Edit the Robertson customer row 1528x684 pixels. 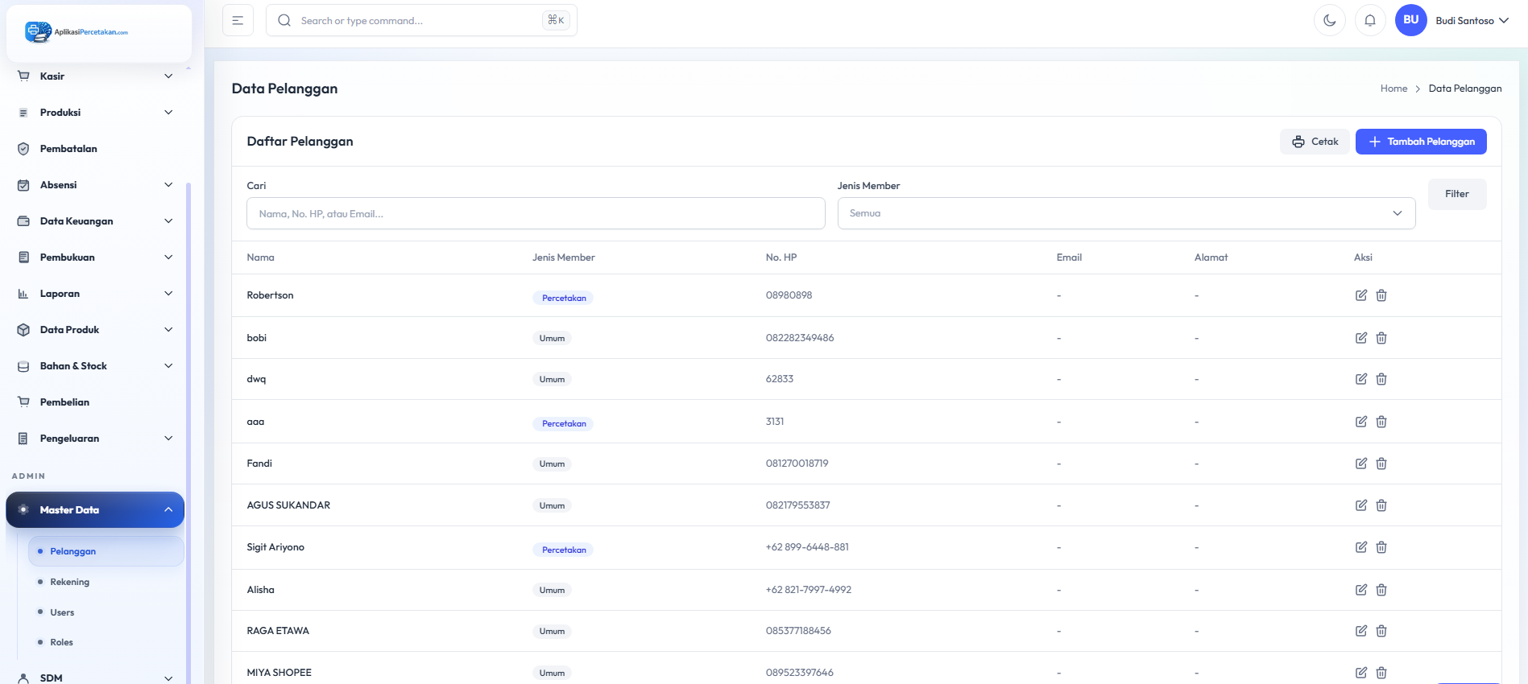tap(1361, 295)
